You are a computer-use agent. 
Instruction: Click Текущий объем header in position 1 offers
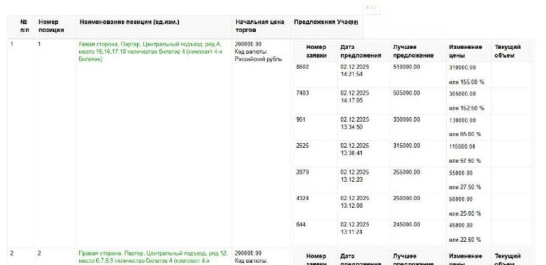(508, 51)
